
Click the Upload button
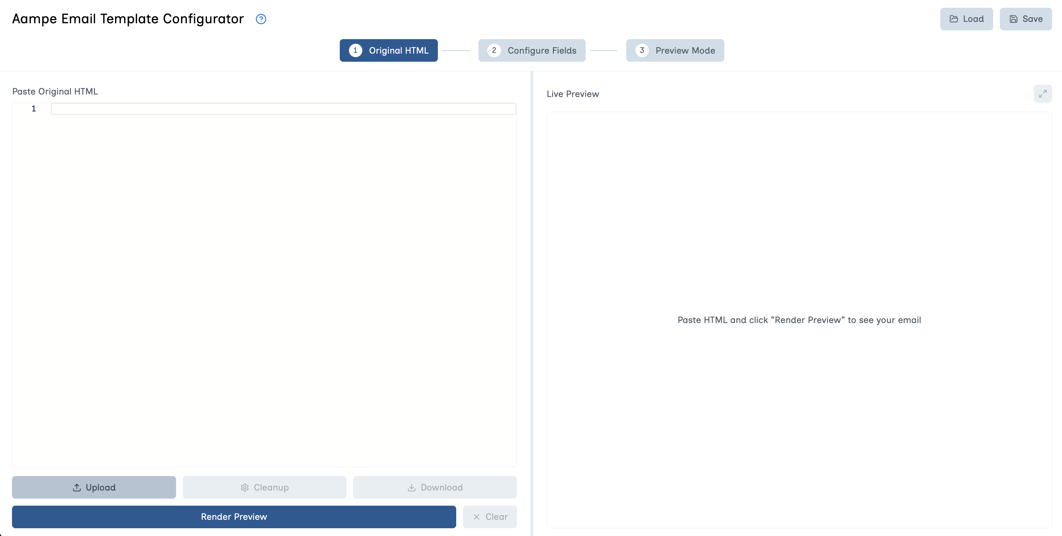93,487
